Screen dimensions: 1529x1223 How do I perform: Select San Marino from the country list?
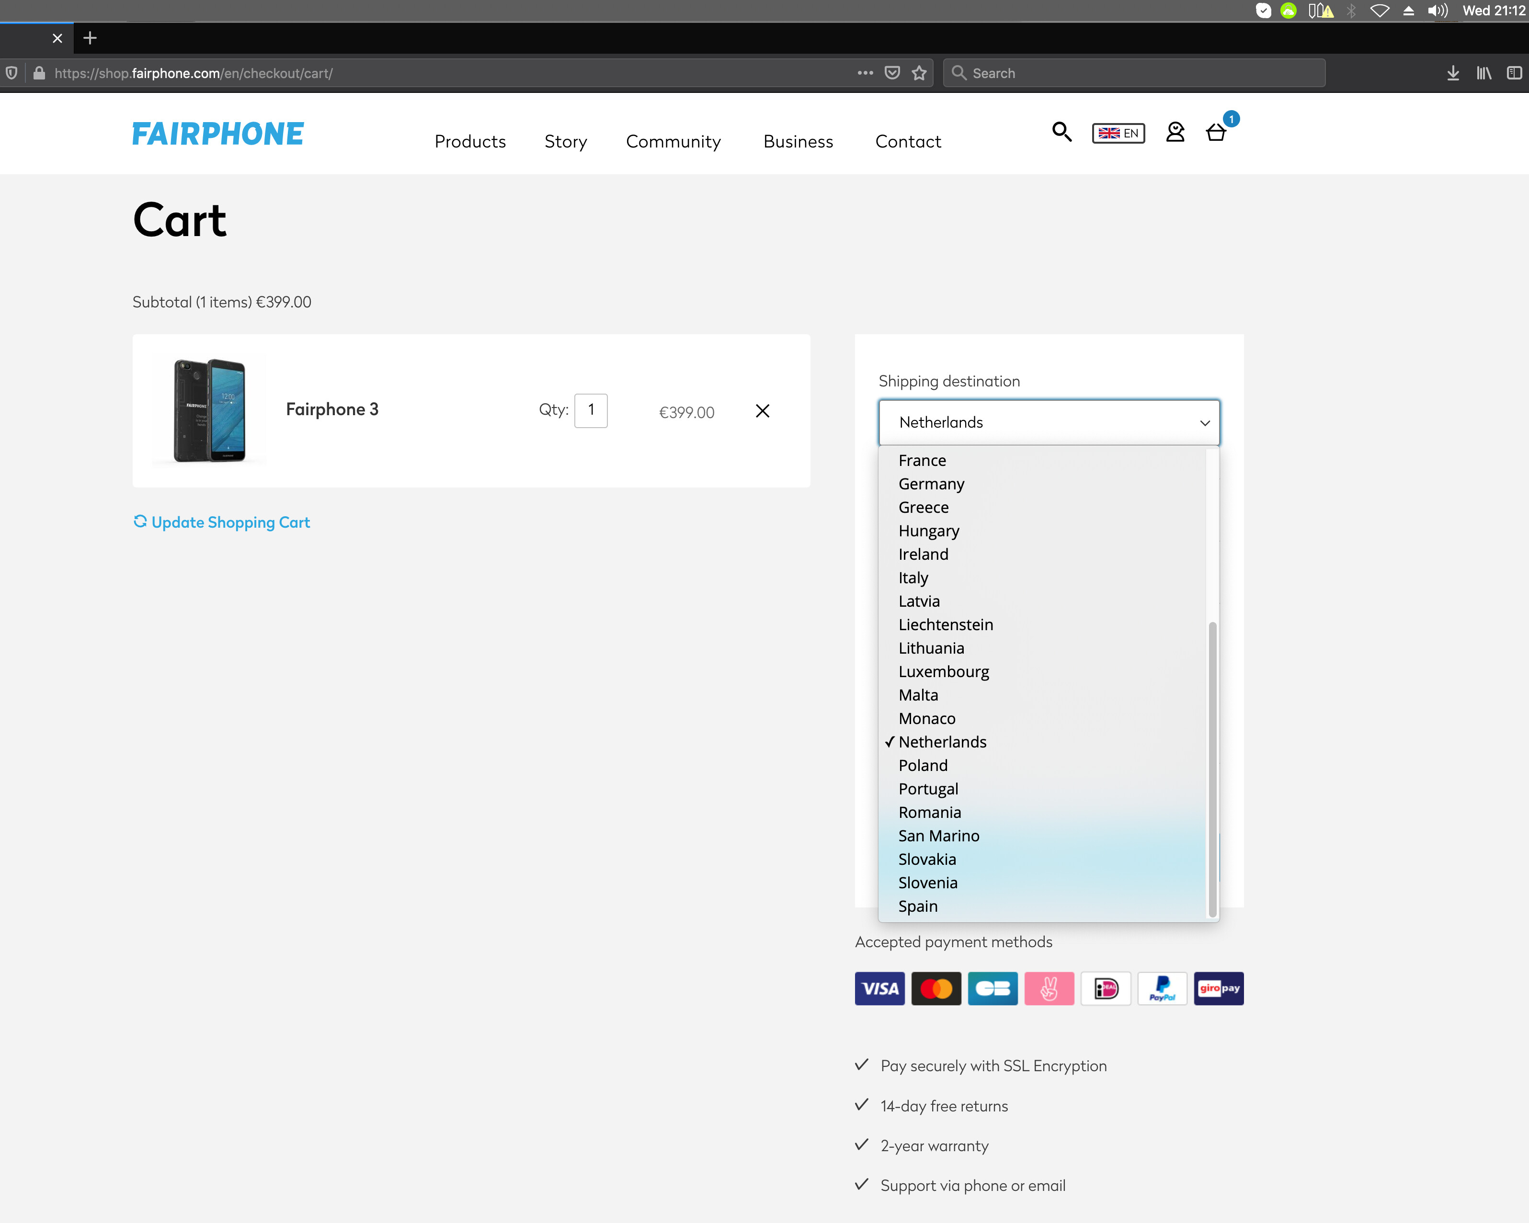[x=1041, y=836]
